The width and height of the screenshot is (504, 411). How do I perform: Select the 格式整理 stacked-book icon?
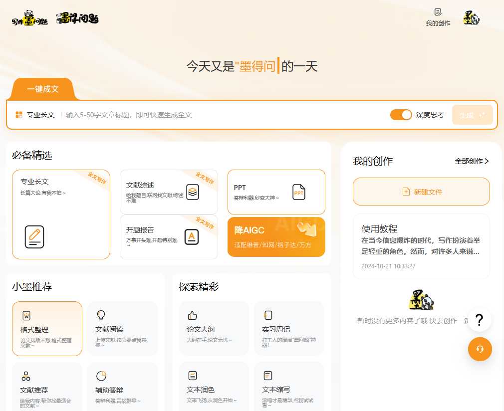(25, 315)
